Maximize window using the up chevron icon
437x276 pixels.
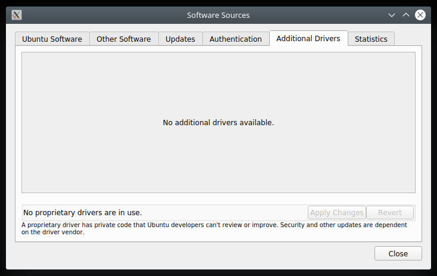[406, 15]
